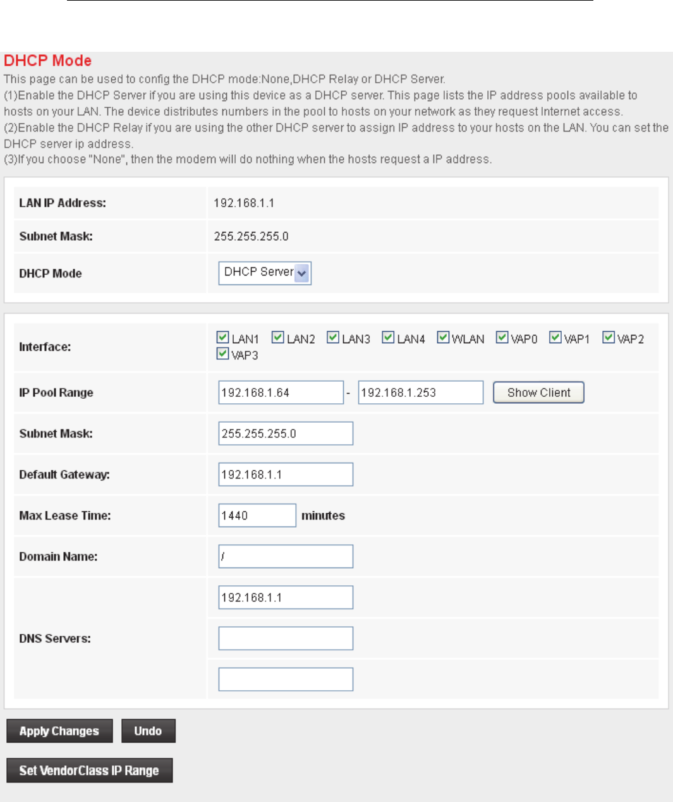Toggle the LAN4 interface checkbox
Image resolution: width=673 pixels, height=802 pixels.
pyautogui.click(x=388, y=337)
